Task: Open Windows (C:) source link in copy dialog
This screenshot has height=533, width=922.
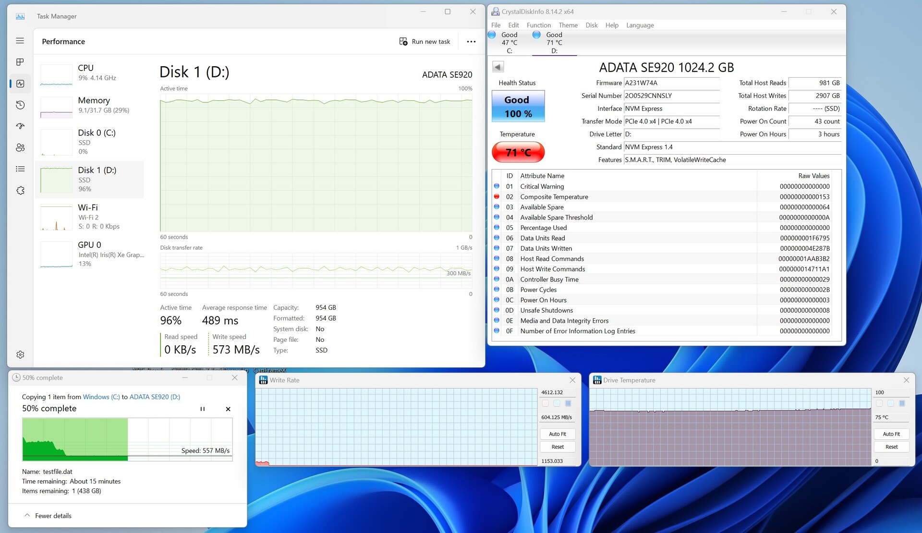Action: coord(101,397)
